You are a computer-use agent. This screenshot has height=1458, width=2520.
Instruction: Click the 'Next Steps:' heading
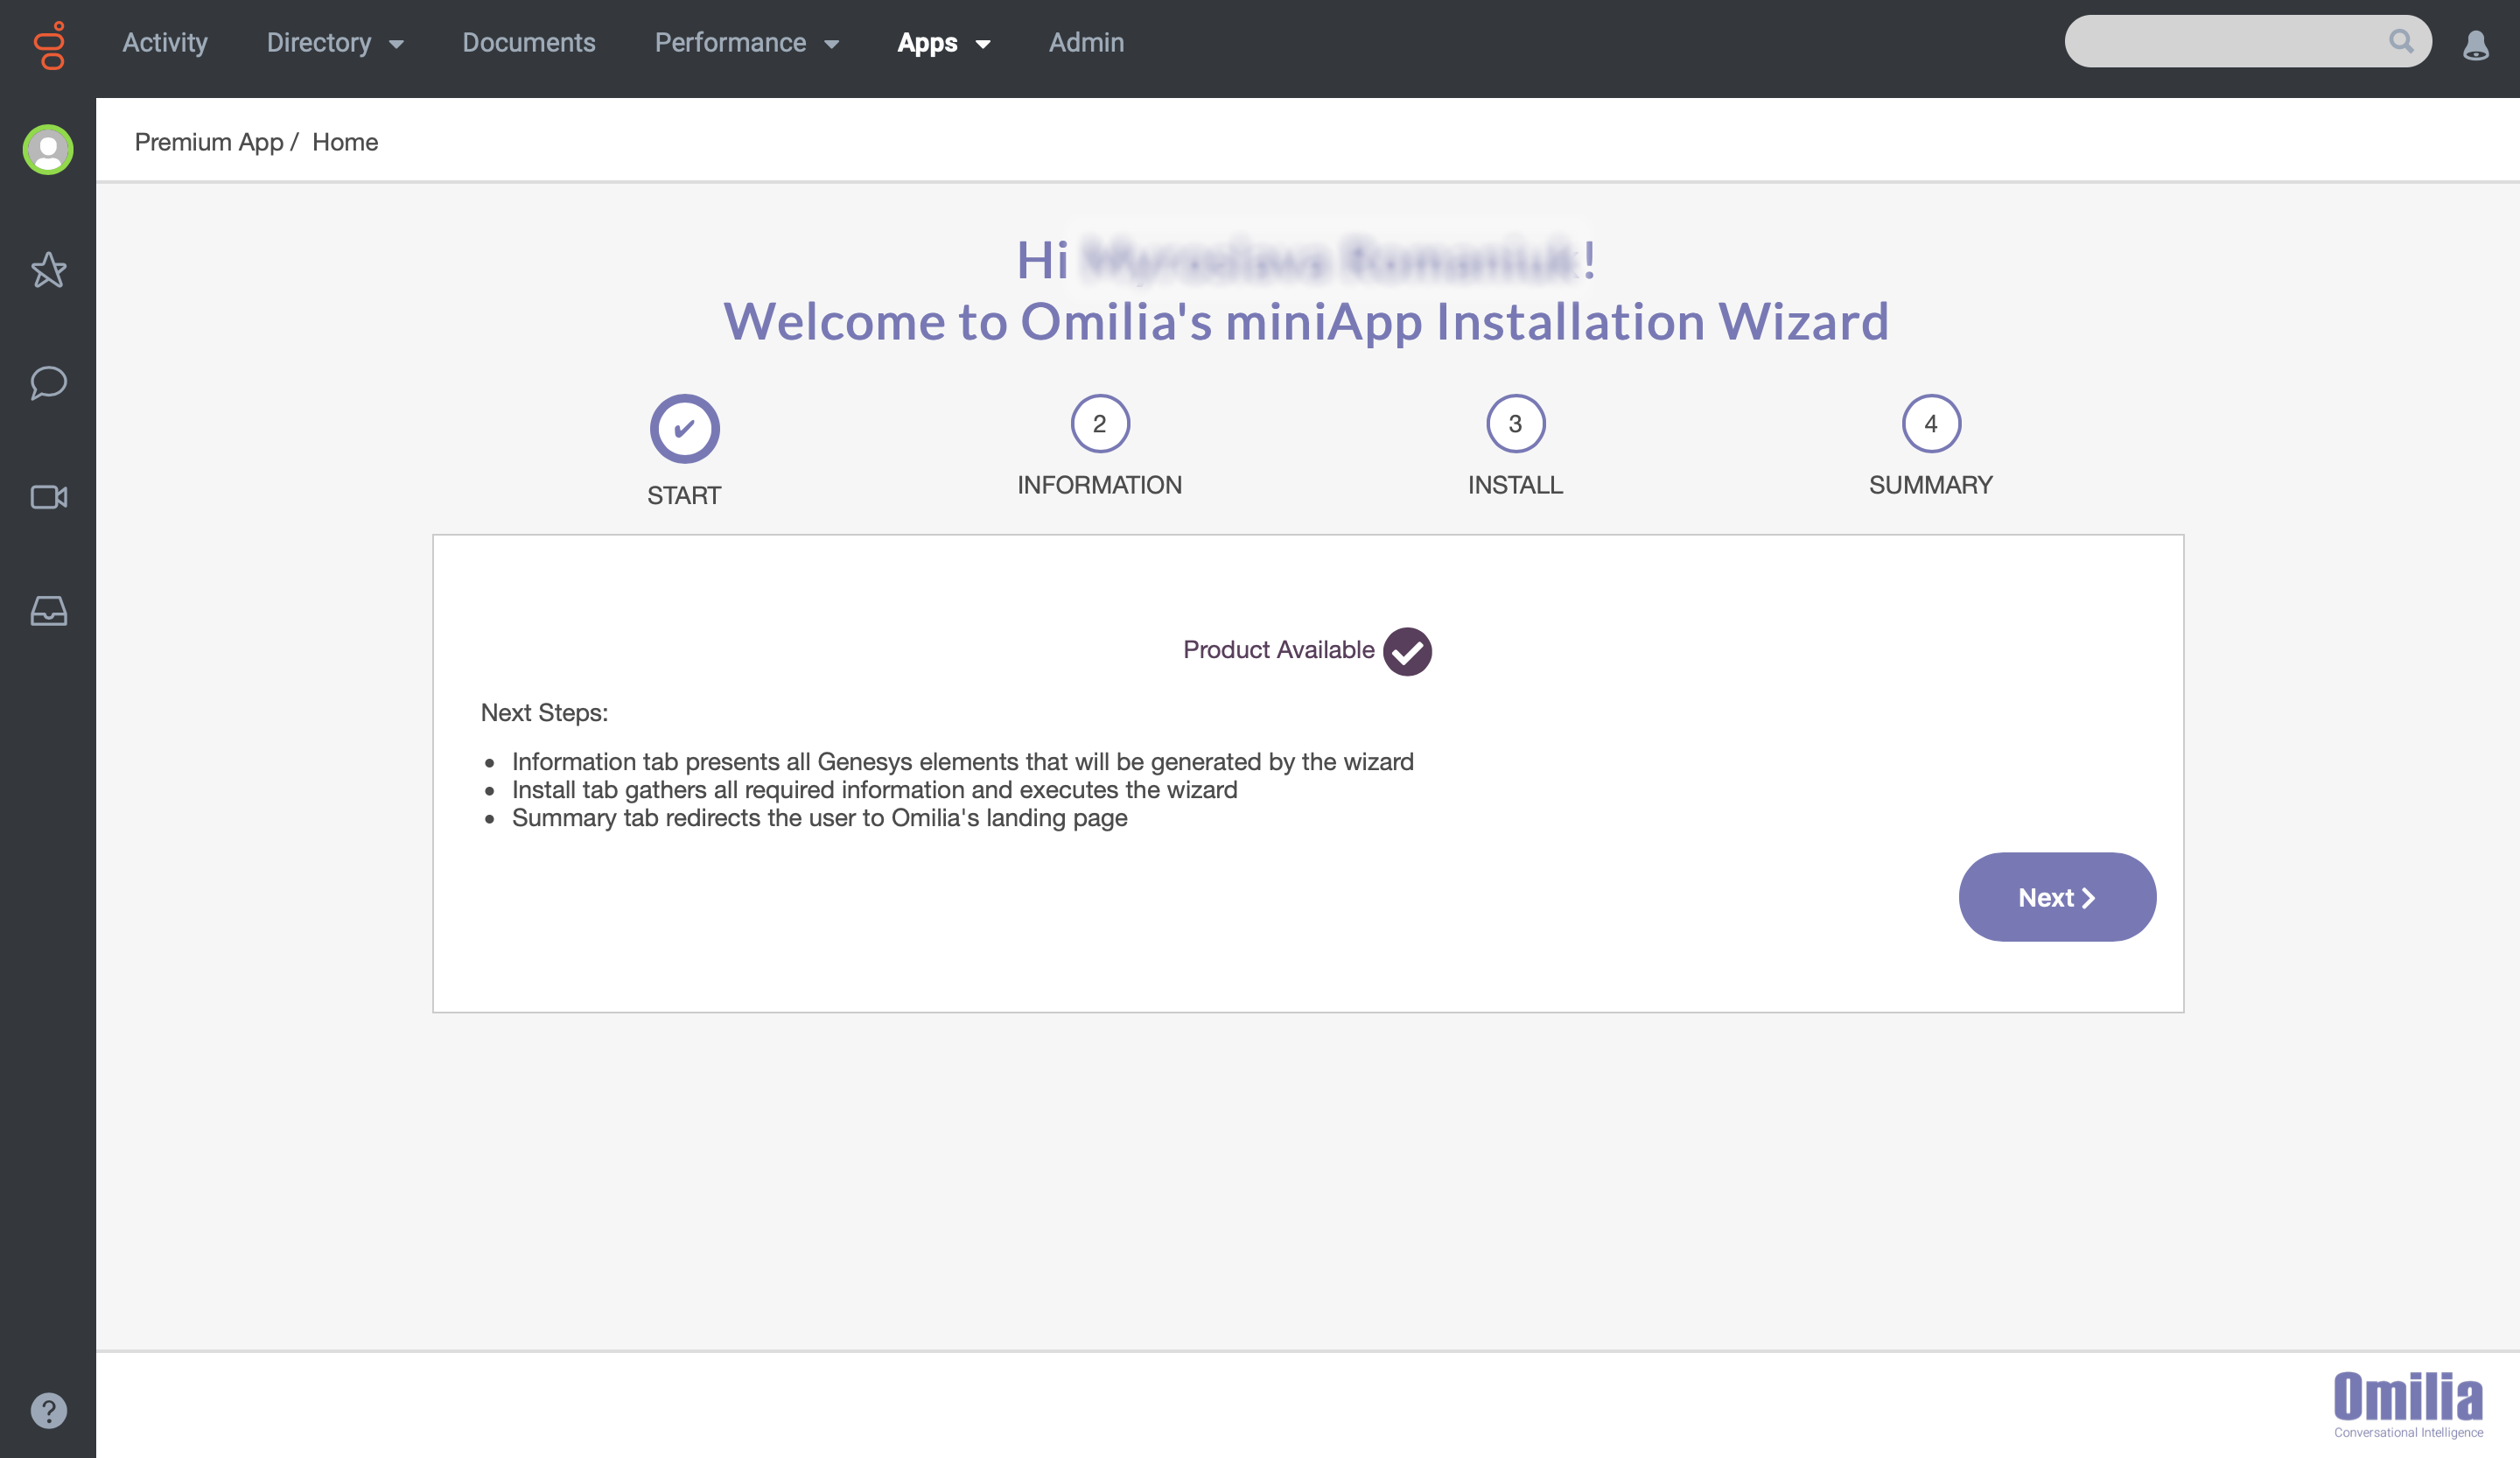[x=544, y=713]
